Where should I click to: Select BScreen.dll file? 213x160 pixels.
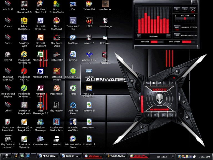pyautogui.click(x=89, y=107)
